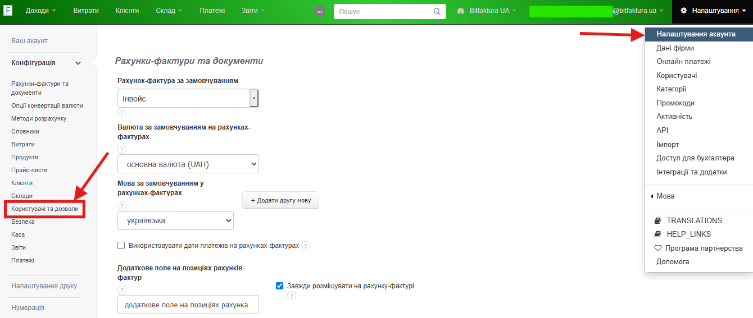This screenshot has height=318, width=753.
Task: Click the gear icon in Налаштування
Action: pos(683,11)
